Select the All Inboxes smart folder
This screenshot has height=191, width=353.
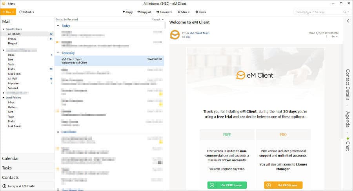27,34
